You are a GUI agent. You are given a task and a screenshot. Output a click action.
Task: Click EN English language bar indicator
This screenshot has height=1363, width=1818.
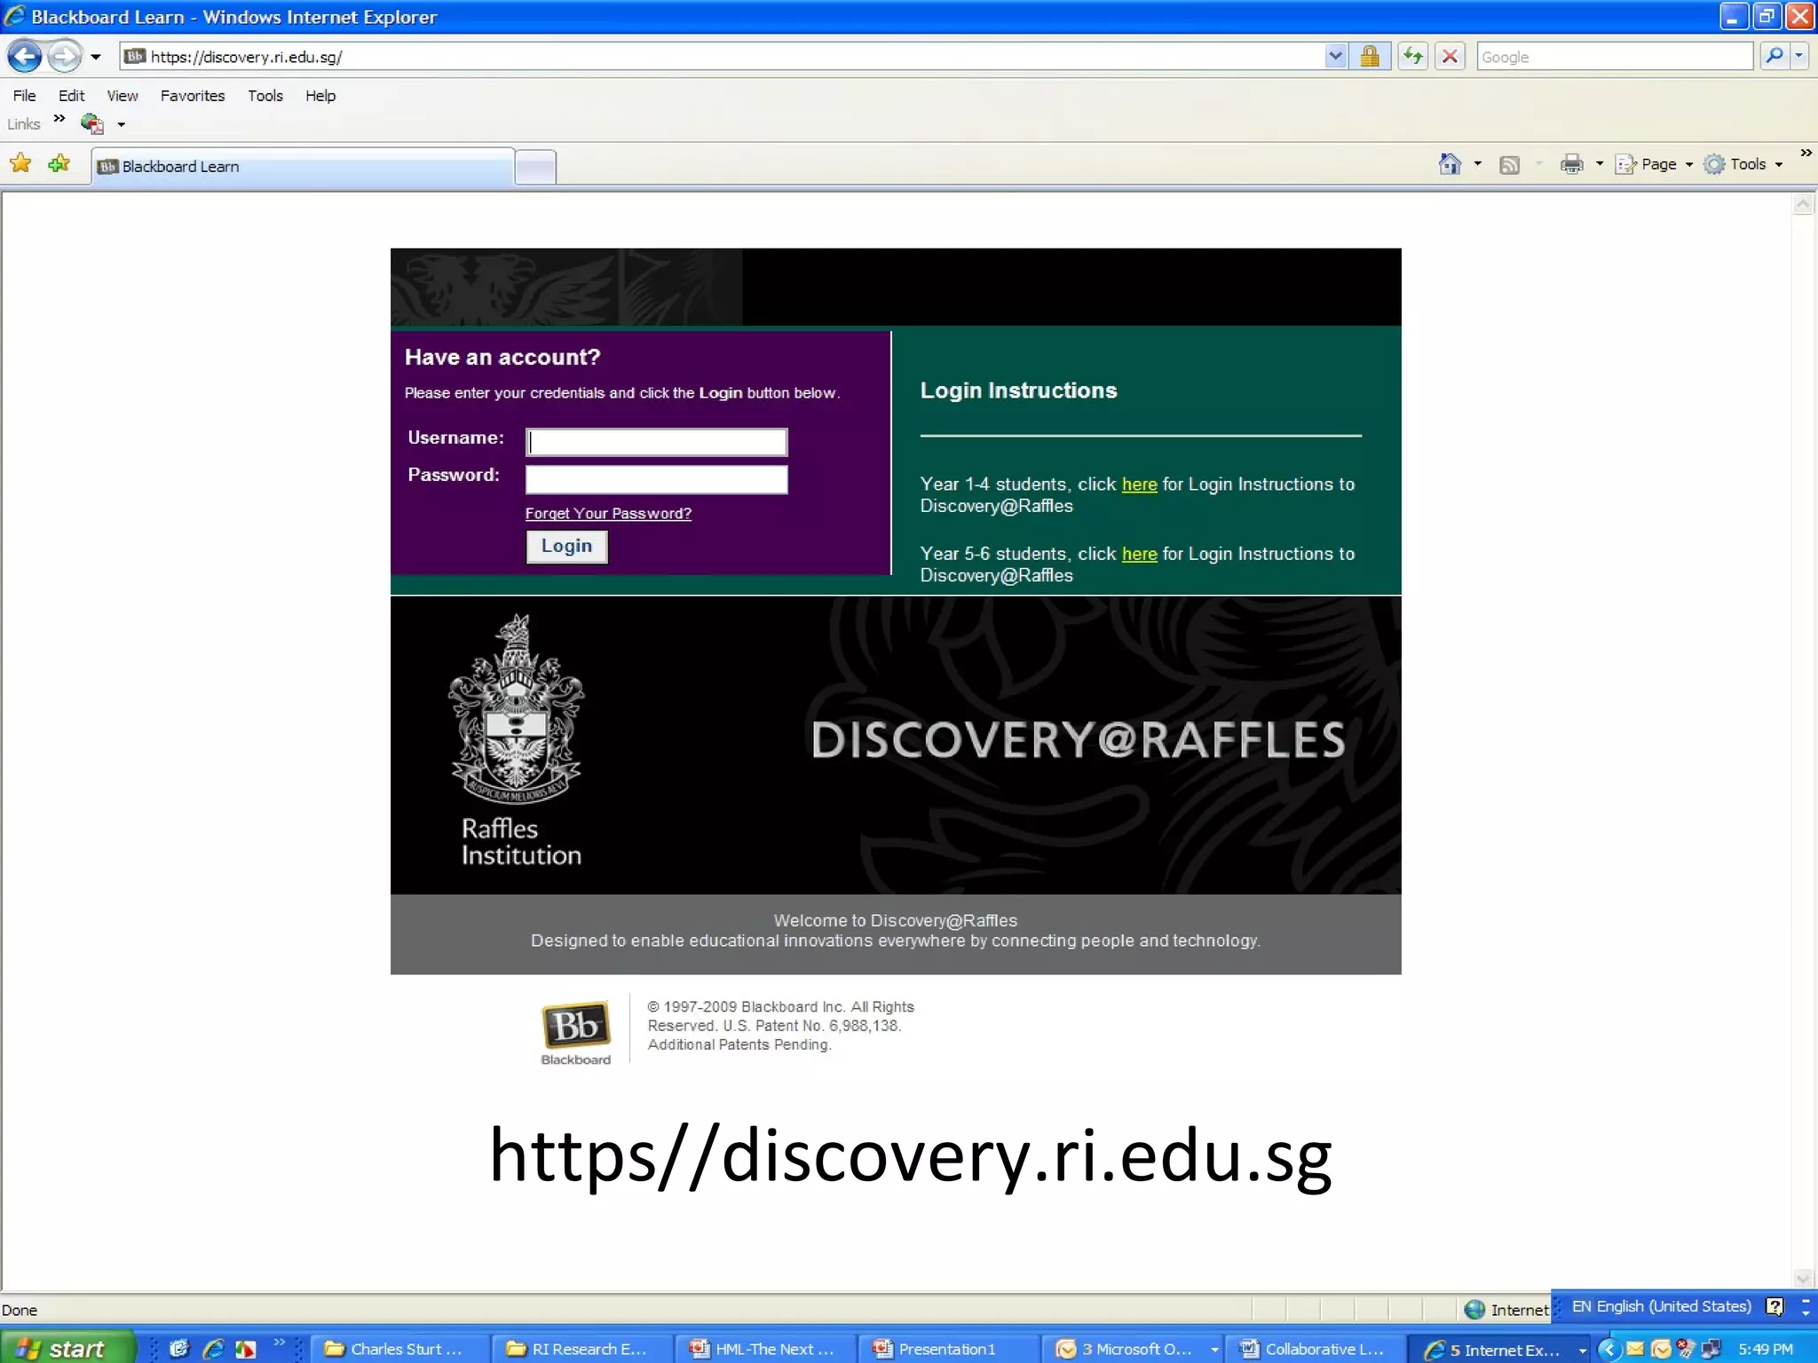pos(1660,1306)
